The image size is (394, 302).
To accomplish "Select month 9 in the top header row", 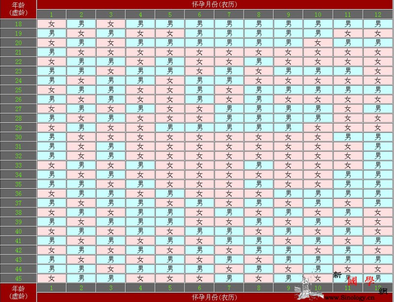I will point(289,15).
